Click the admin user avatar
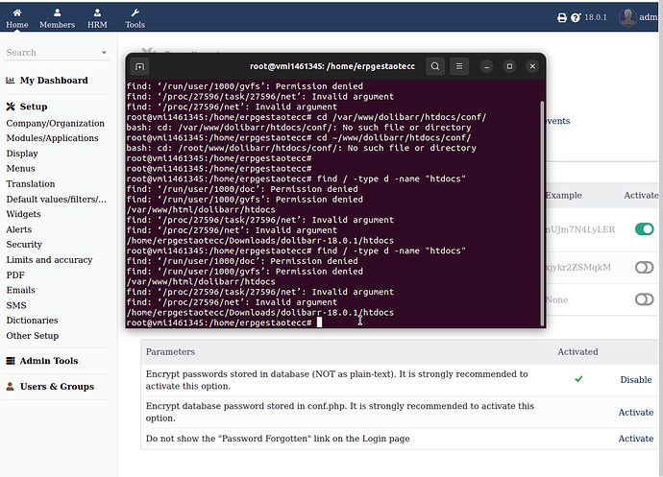Image resolution: width=663 pixels, height=477 pixels. click(x=627, y=17)
